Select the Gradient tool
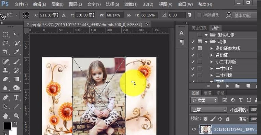 [16, 79]
